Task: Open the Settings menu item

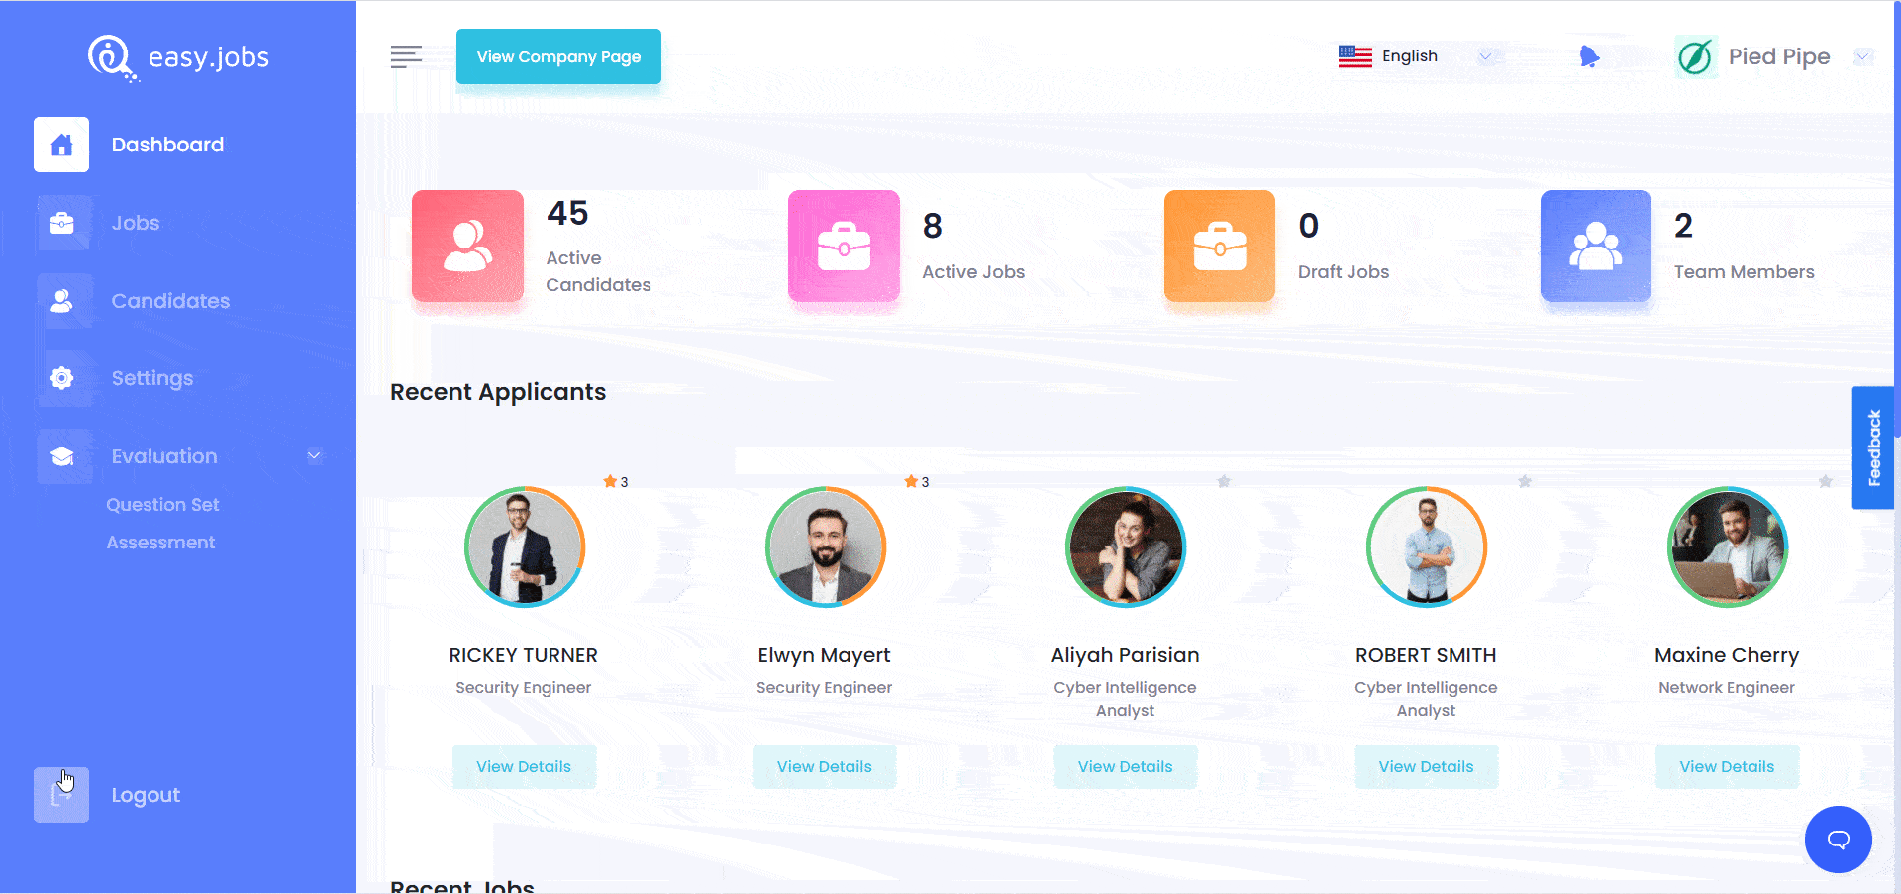Action: (152, 378)
